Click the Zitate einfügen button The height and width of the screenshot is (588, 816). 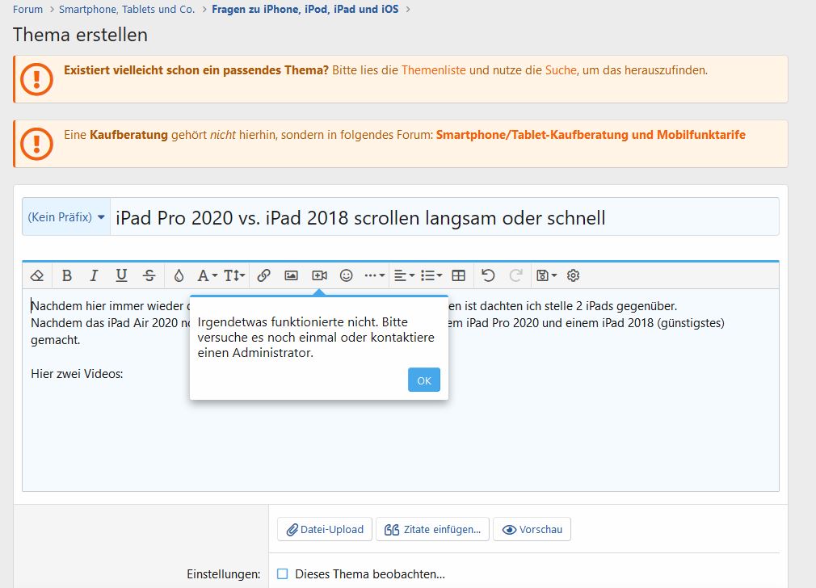pyautogui.click(x=432, y=529)
